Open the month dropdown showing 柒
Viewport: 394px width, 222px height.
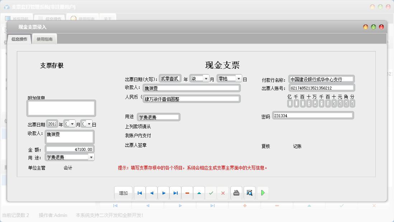pos(206,78)
